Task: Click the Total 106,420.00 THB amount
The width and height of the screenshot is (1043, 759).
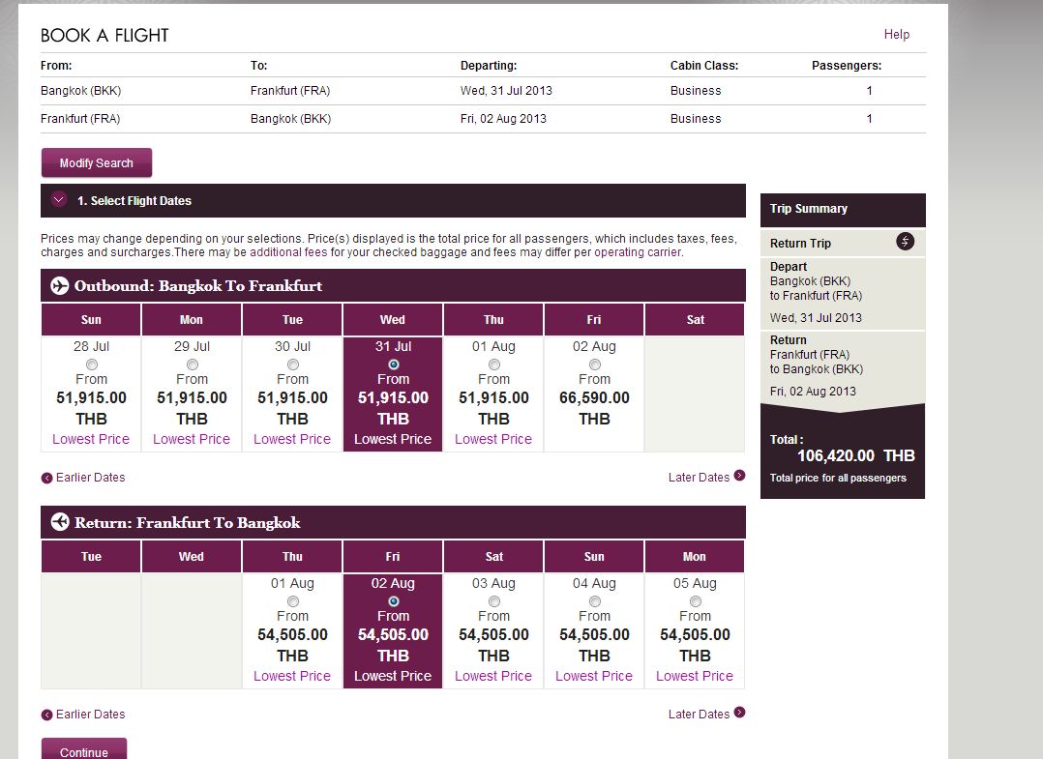Action: [x=856, y=456]
